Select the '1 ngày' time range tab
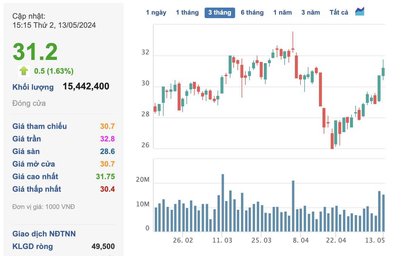 pos(156,13)
